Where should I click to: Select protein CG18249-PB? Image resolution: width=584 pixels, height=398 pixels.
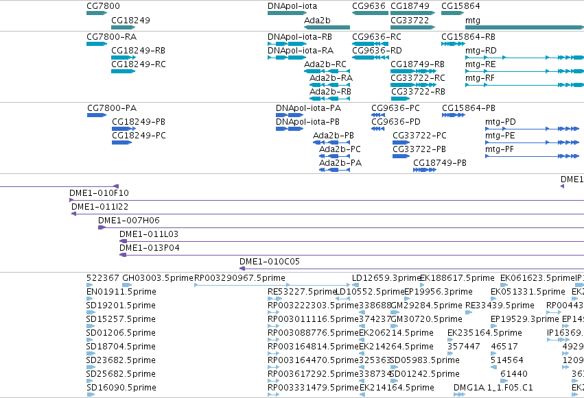(139, 122)
